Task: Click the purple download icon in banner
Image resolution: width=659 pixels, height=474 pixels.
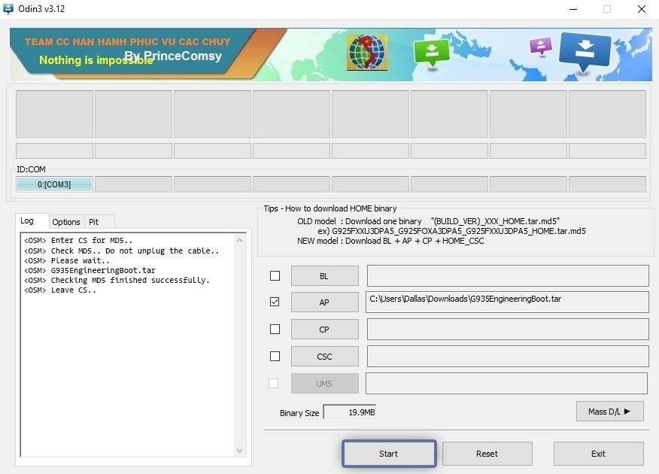Action: (x=541, y=45)
